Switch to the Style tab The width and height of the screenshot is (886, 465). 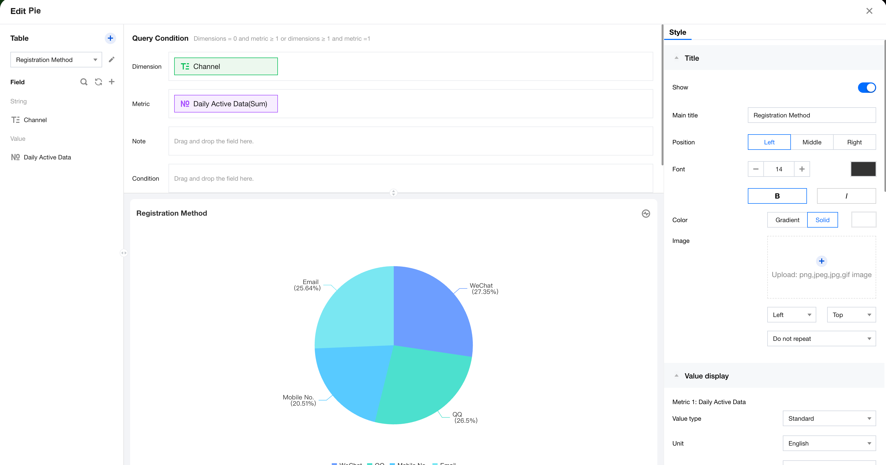(x=677, y=32)
